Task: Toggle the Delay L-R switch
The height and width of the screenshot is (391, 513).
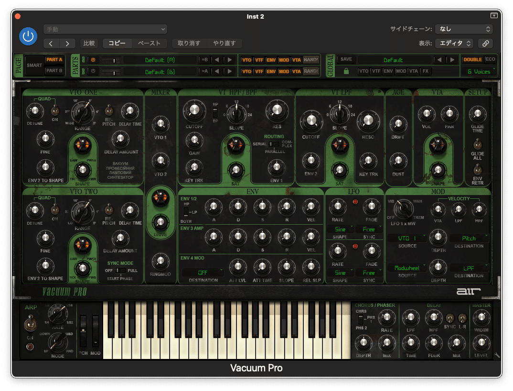Action: point(462,318)
